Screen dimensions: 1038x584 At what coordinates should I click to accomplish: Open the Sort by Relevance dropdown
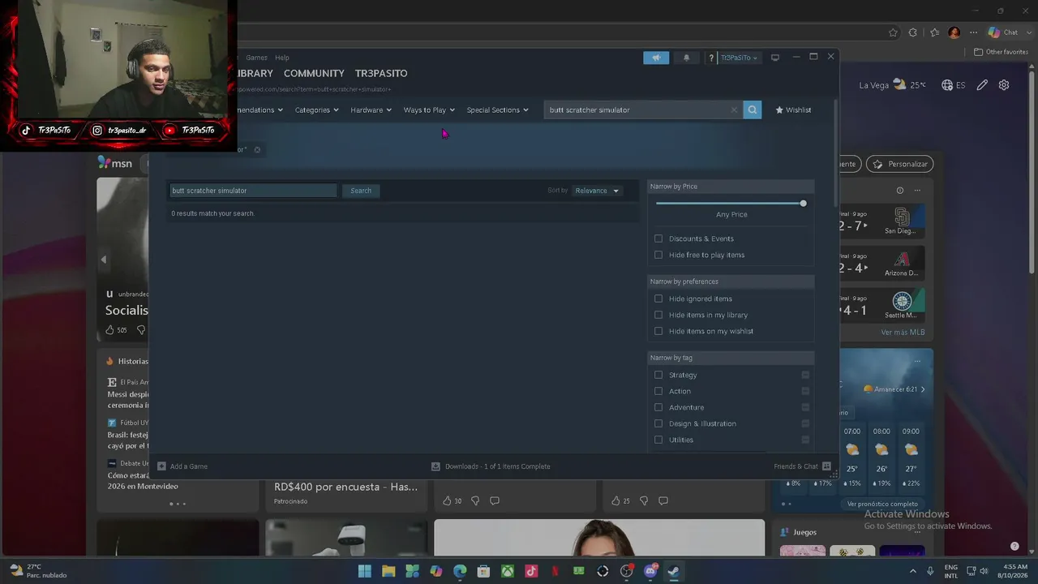click(x=597, y=191)
